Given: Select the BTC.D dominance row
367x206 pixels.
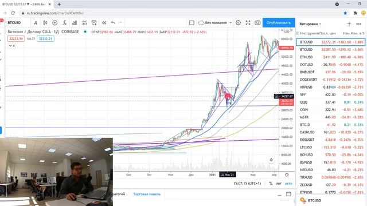Looking at the screenshot, I should [330, 125].
